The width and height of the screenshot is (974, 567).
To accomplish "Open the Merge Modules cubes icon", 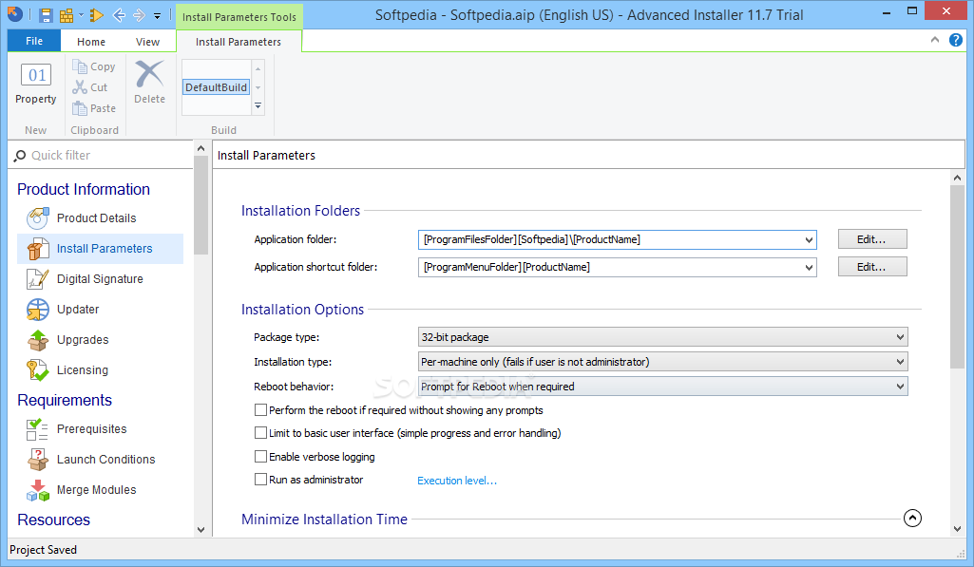I will coord(38,490).
